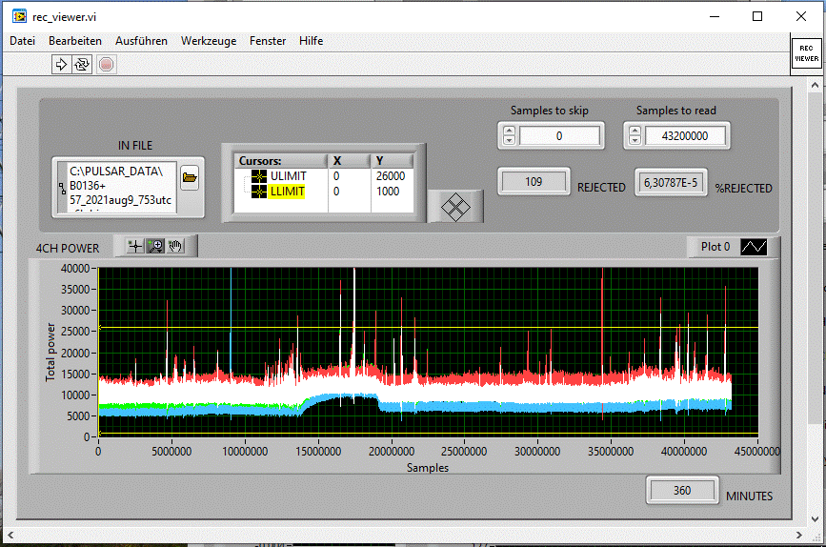Select the ULIMIT cursor row
Screen dimensions: 826x547
tap(324, 176)
